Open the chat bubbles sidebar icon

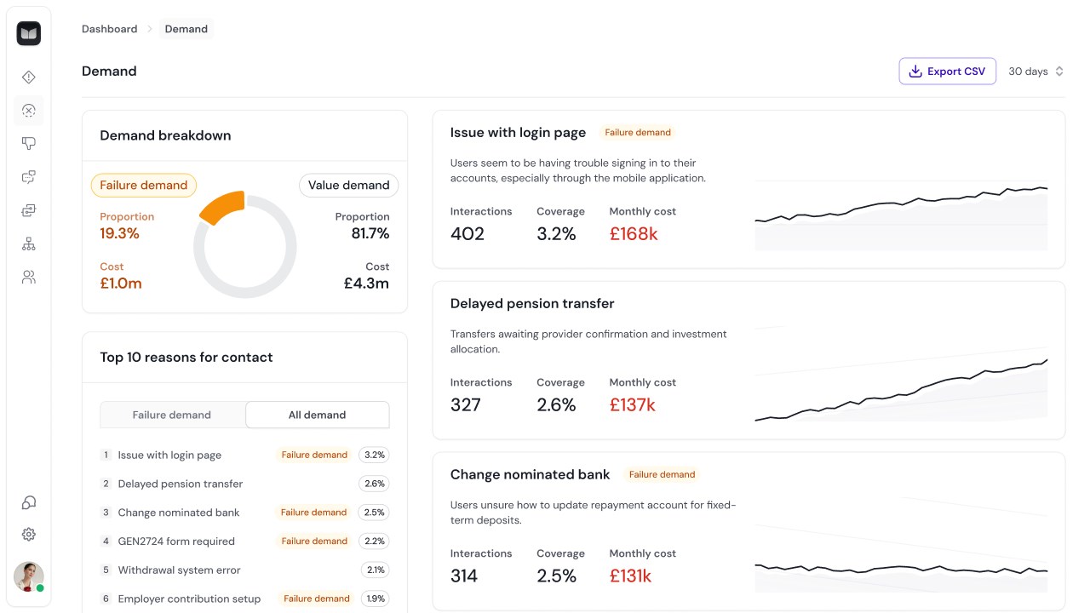[x=29, y=177]
